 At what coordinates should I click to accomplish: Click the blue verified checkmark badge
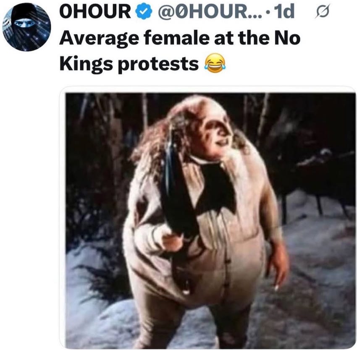coord(144,12)
